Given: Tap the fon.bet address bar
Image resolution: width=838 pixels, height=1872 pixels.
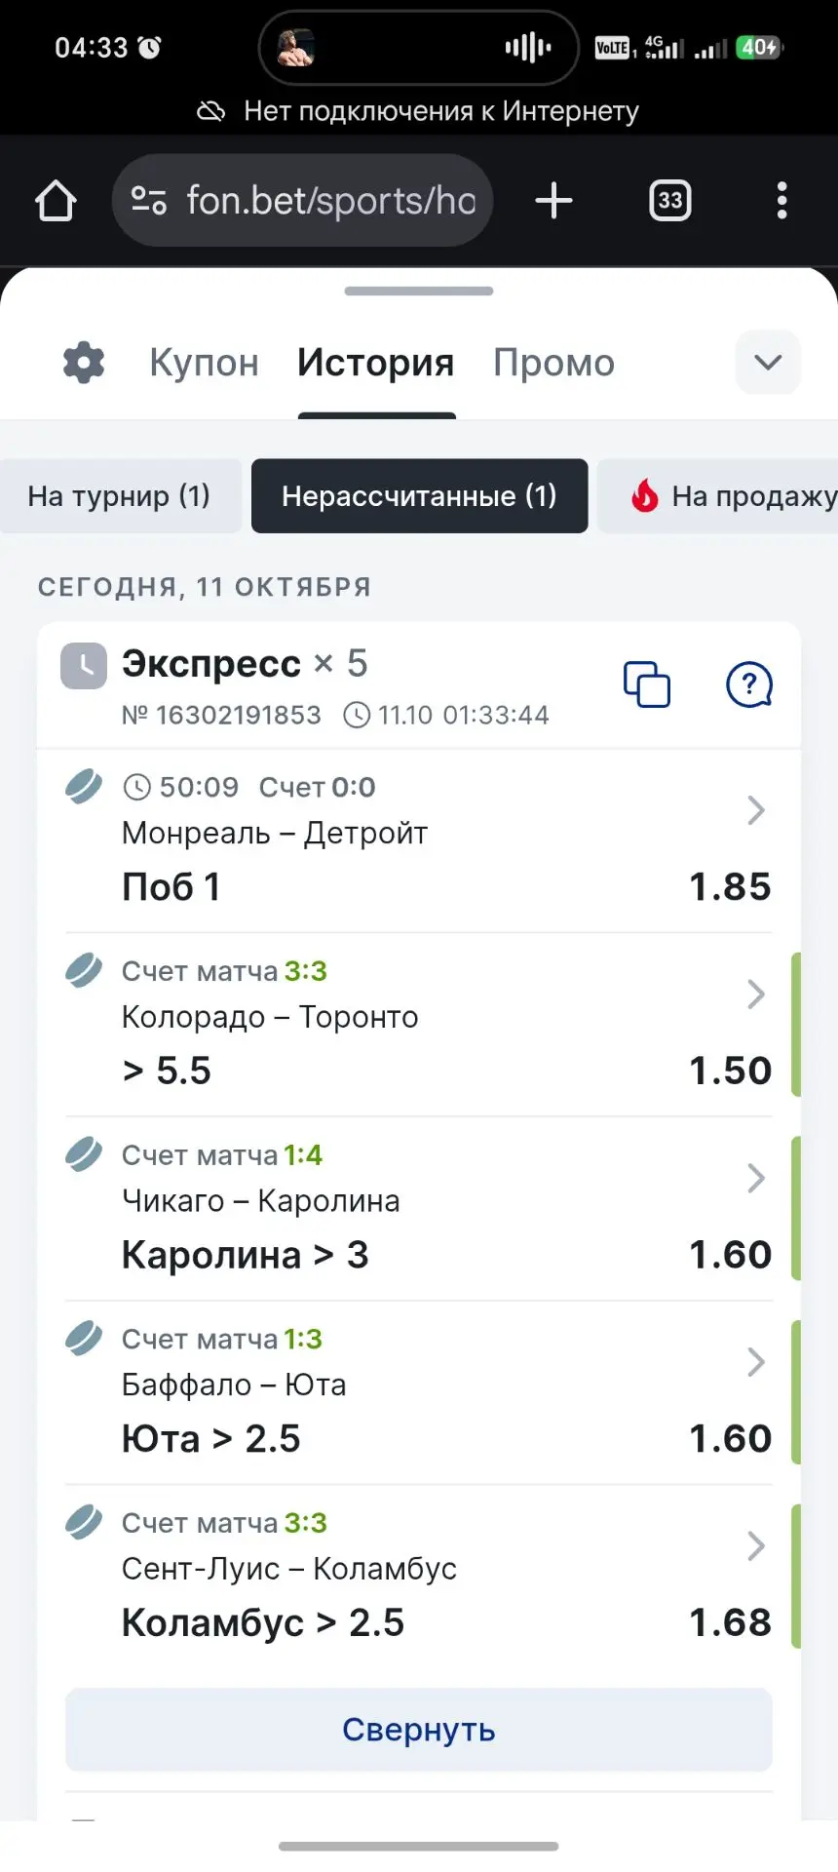Looking at the screenshot, I should coord(302,201).
